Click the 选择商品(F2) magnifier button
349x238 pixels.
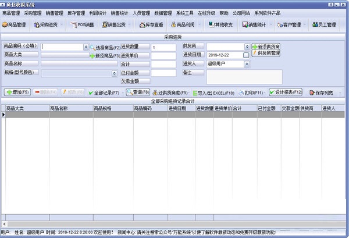click(x=105, y=48)
